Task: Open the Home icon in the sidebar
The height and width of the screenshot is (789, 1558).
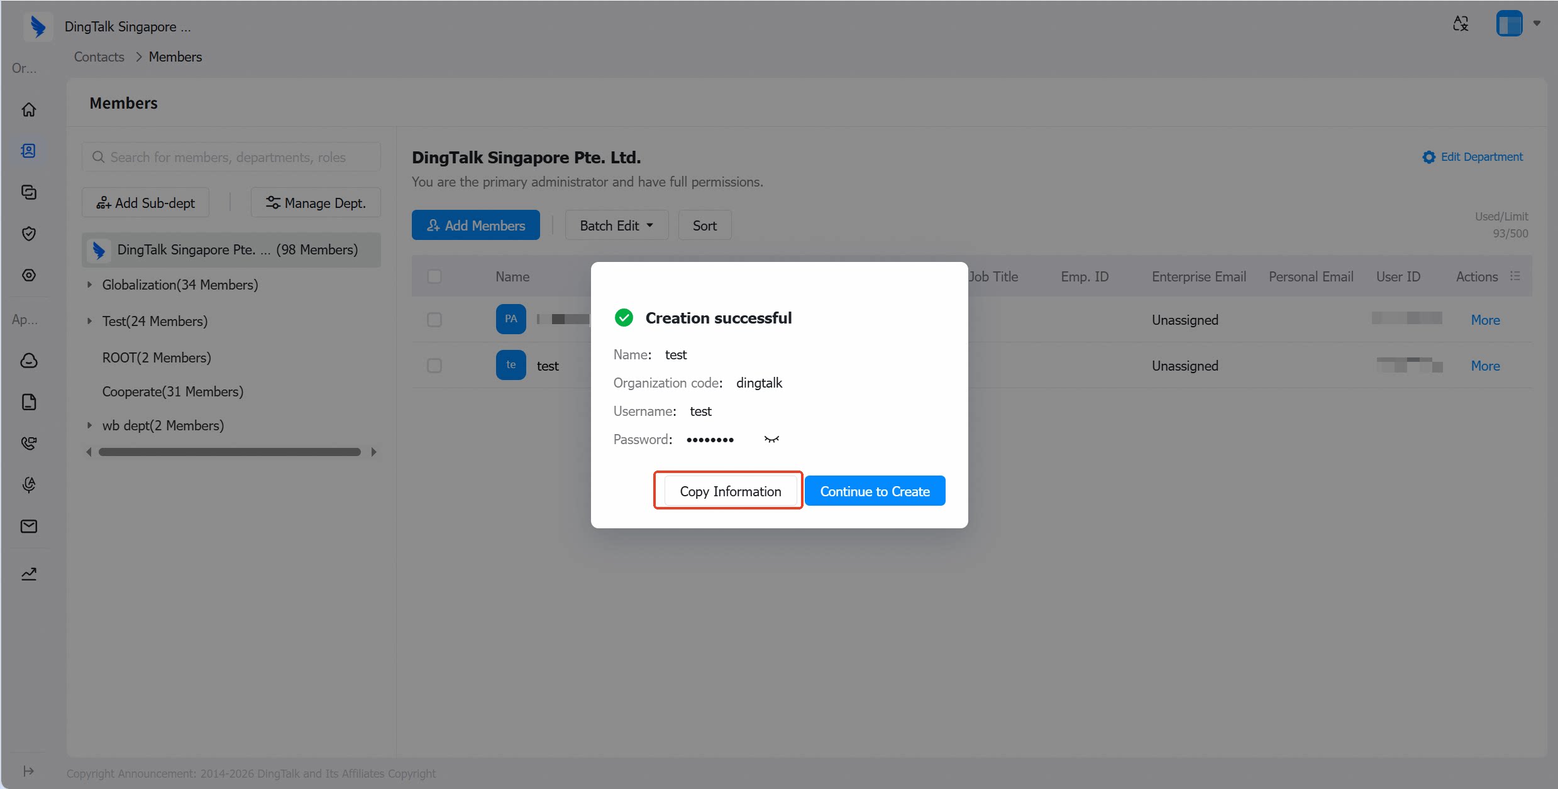Action: coord(29,109)
